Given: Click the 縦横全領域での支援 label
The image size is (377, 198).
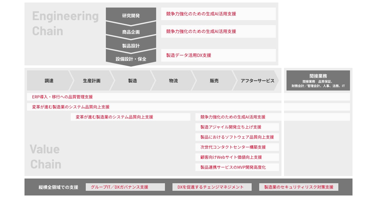Looking at the screenshot, I should (58, 187).
